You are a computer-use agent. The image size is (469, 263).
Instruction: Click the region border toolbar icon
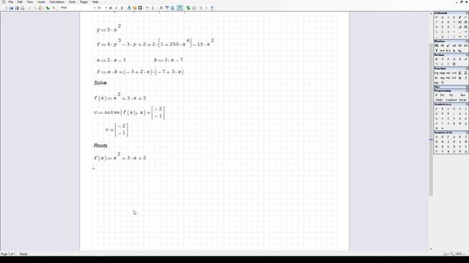[140, 8]
